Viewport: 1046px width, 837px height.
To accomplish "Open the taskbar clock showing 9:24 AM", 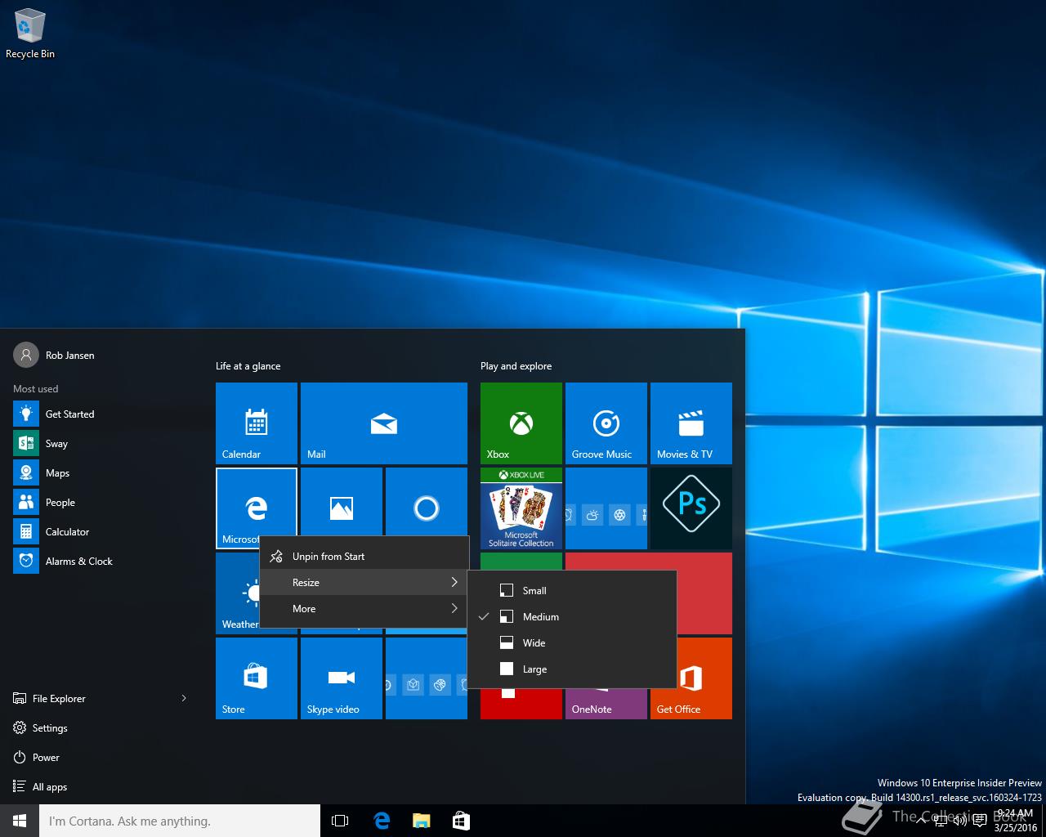I will point(1016,821).
